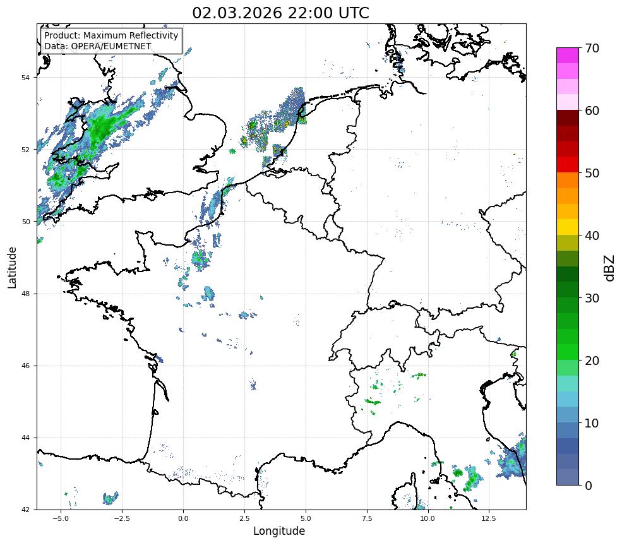
Task: Click latitude tick label 52
Action: click(26, 150)
